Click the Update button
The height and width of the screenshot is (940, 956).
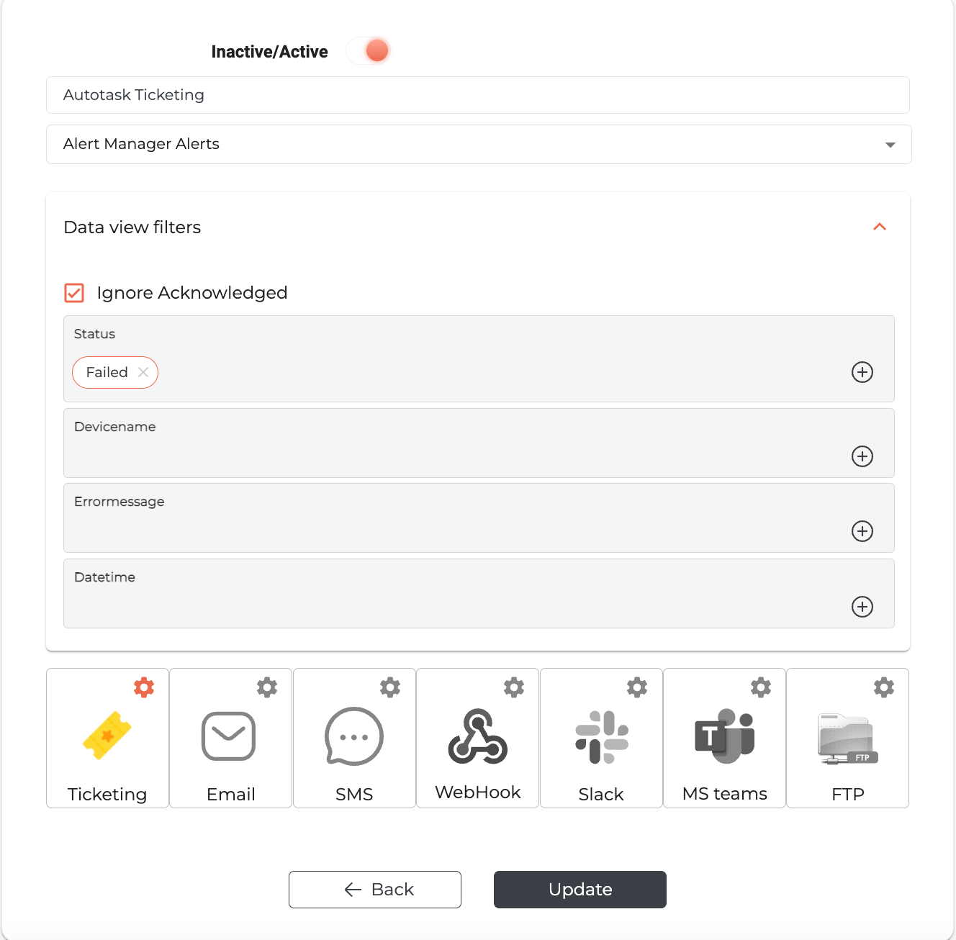580,890
